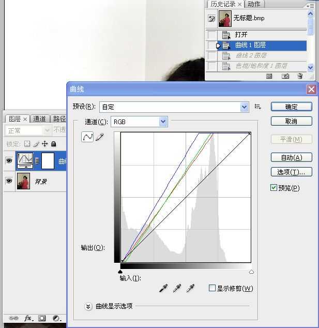Screen dimensions: 319x328
Task: Click the mask link chain icon on the curves layer
Action: point(37,161)
